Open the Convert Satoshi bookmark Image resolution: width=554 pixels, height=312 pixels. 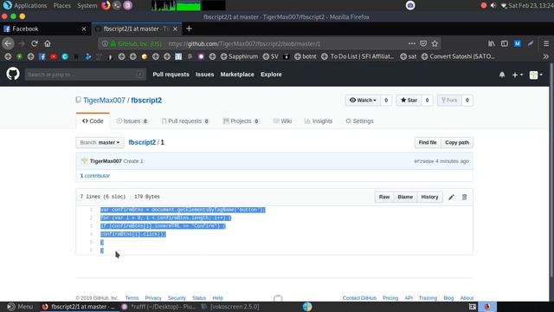click(458, 56)
